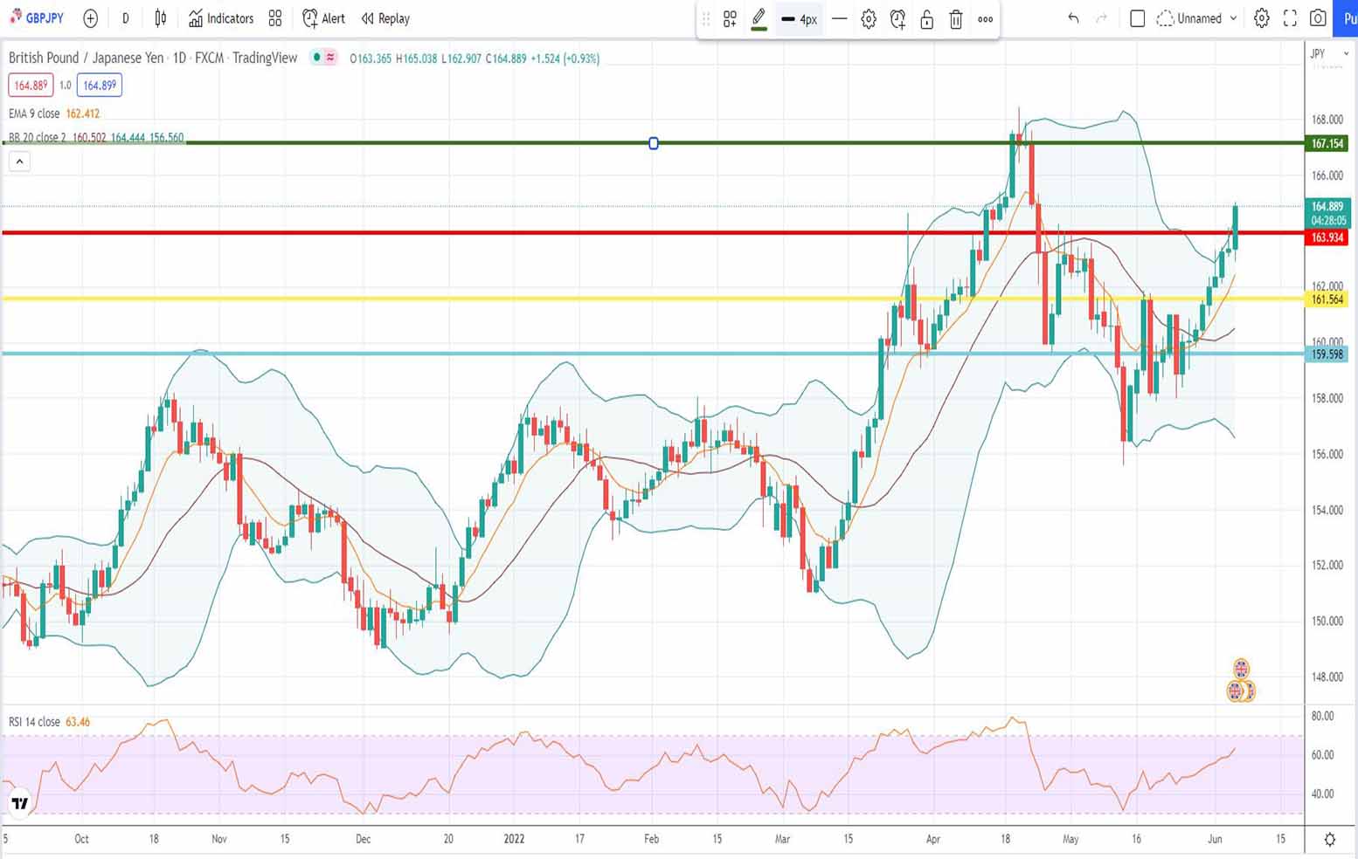Viewport: 1358px width, 859px height.
Task: Click the add symbol plus icon
Action: (x=90, y=18)
